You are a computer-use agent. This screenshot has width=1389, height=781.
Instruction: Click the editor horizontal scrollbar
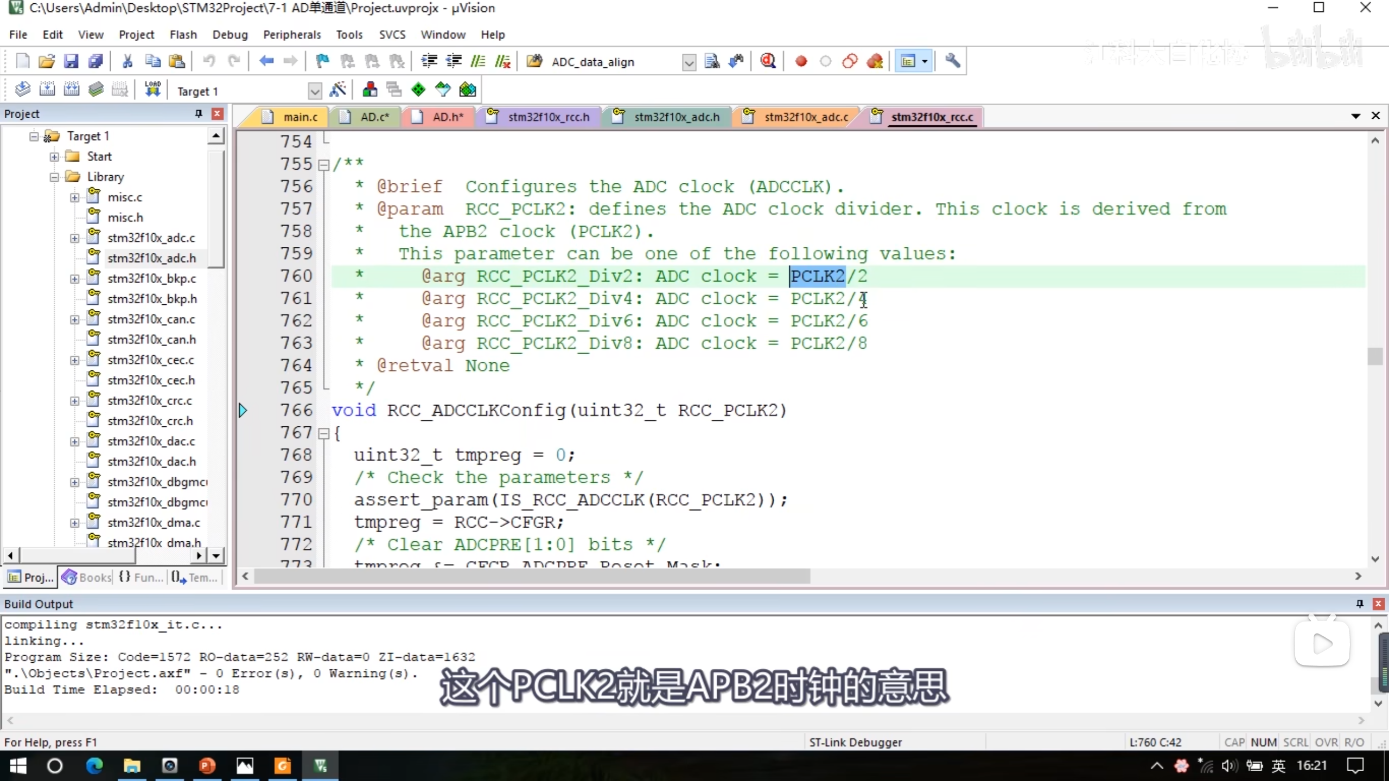point(532,576)
